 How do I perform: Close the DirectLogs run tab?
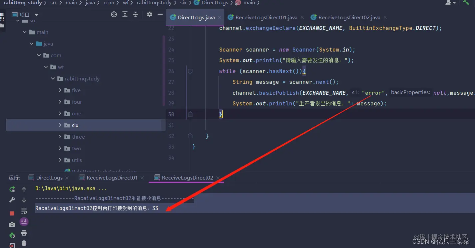[67, 178]
